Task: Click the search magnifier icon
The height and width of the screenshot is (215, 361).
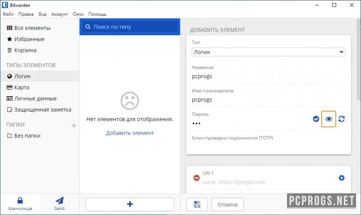Action: tap(88, 27)
